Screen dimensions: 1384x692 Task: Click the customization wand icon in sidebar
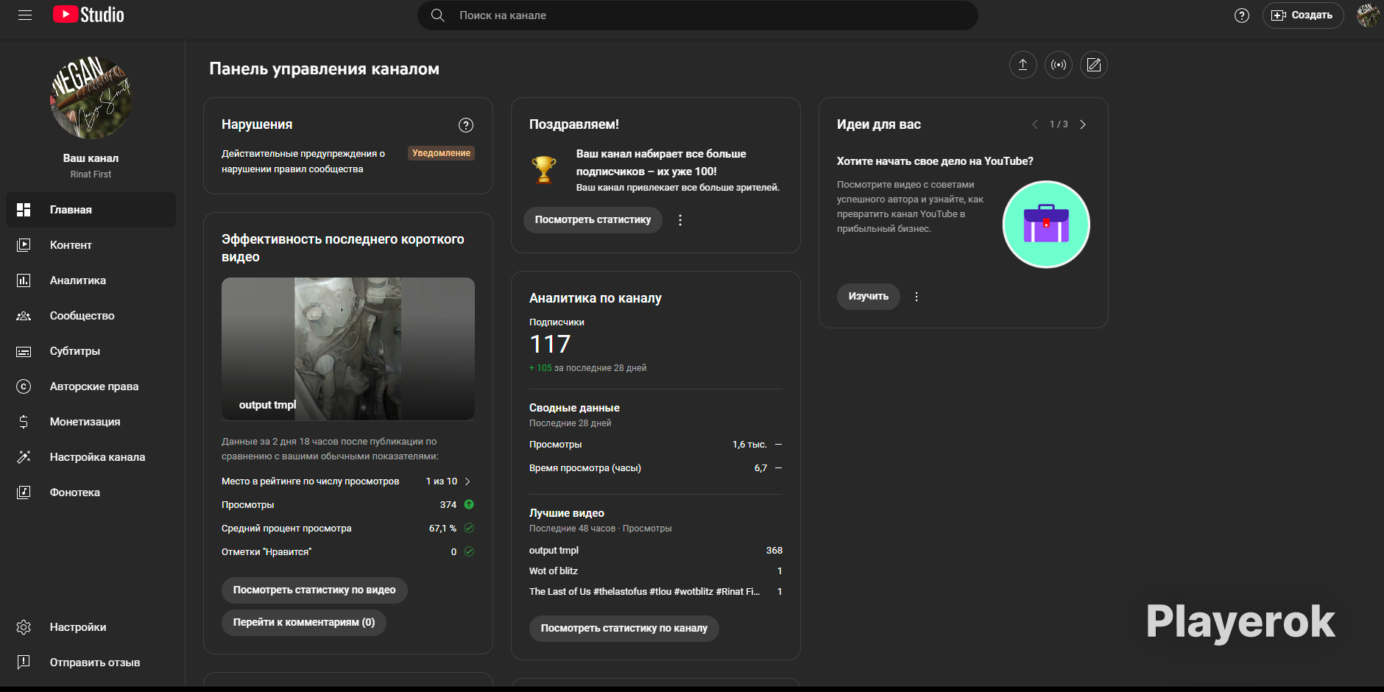point(24,457)
